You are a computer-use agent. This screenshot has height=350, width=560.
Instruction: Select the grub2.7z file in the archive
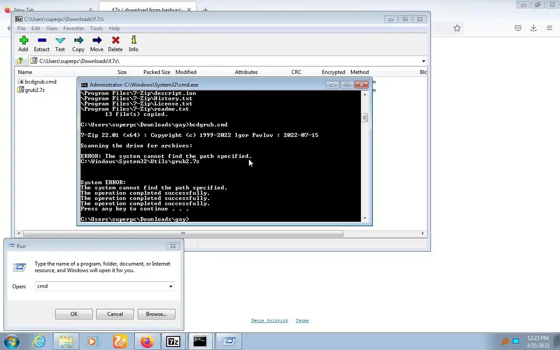pos(31,90)
